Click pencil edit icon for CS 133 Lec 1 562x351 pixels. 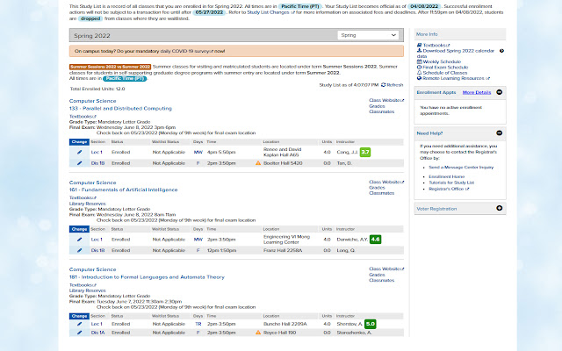click(79, 152)
